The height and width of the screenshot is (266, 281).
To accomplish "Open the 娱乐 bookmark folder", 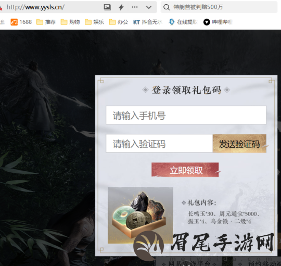I will pos(94,22).
